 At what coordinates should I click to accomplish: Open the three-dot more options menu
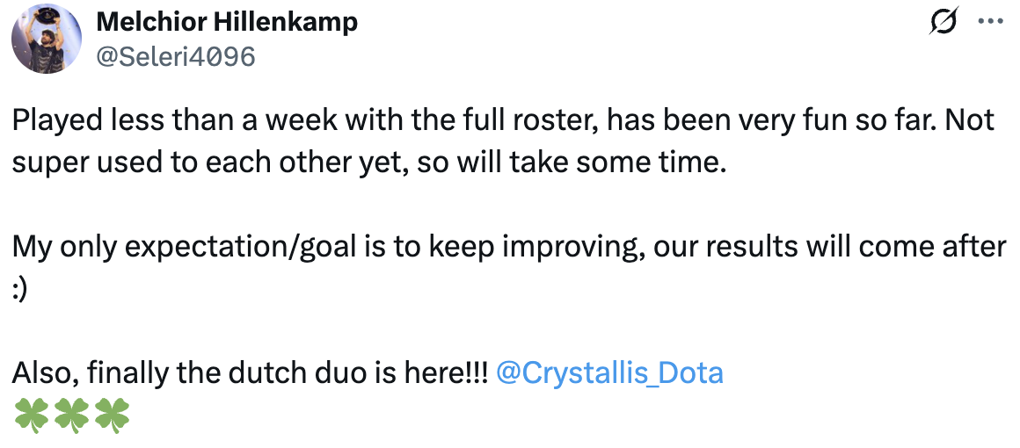(x=991, y=22)
